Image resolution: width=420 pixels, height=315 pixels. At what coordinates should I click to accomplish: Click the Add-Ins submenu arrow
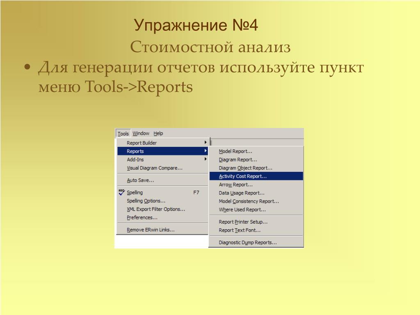[205, 159]
